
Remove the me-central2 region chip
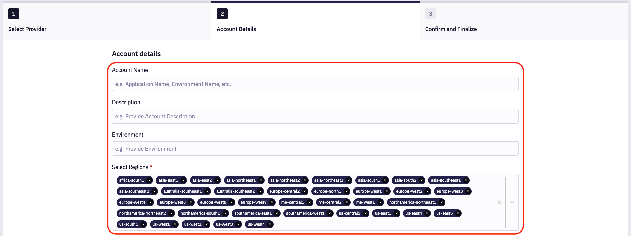click(347, 202)
